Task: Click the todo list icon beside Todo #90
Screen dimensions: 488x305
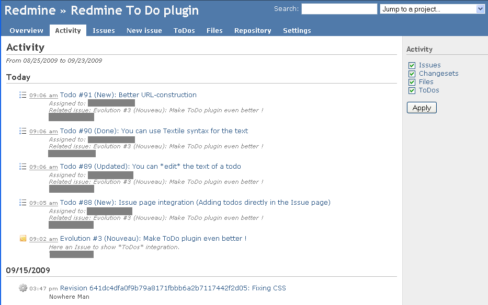Action: [x=22, y=131]
